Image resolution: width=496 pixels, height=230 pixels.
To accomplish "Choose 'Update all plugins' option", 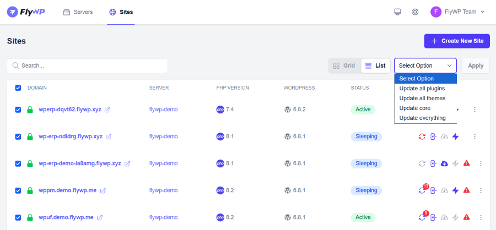I will [x=425, y=89].
